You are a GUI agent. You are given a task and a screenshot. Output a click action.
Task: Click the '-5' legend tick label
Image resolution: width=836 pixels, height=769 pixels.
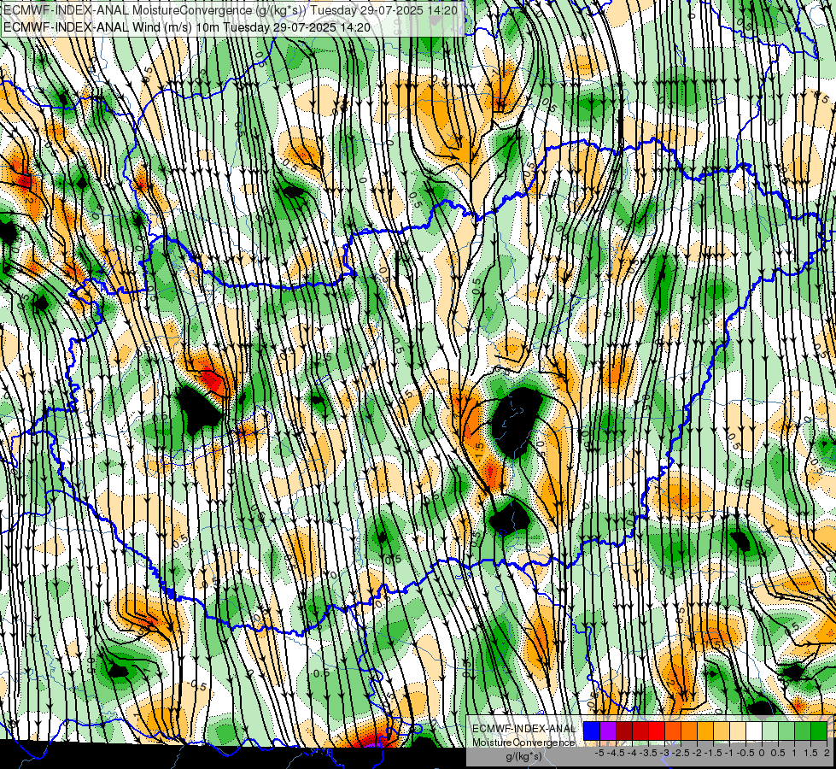tap(599, 753)
